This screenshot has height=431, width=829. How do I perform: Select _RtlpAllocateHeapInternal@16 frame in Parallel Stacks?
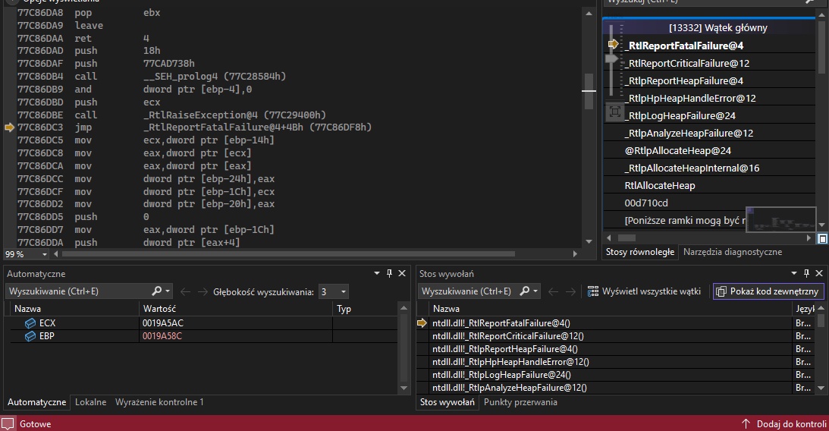coord(692,168)
